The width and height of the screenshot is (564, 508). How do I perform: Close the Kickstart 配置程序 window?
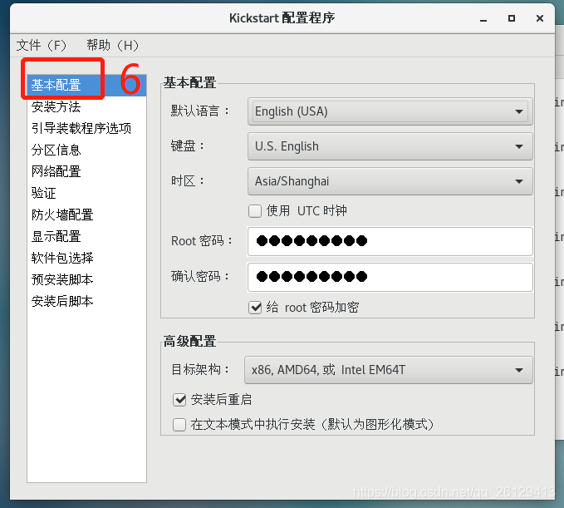540,18
